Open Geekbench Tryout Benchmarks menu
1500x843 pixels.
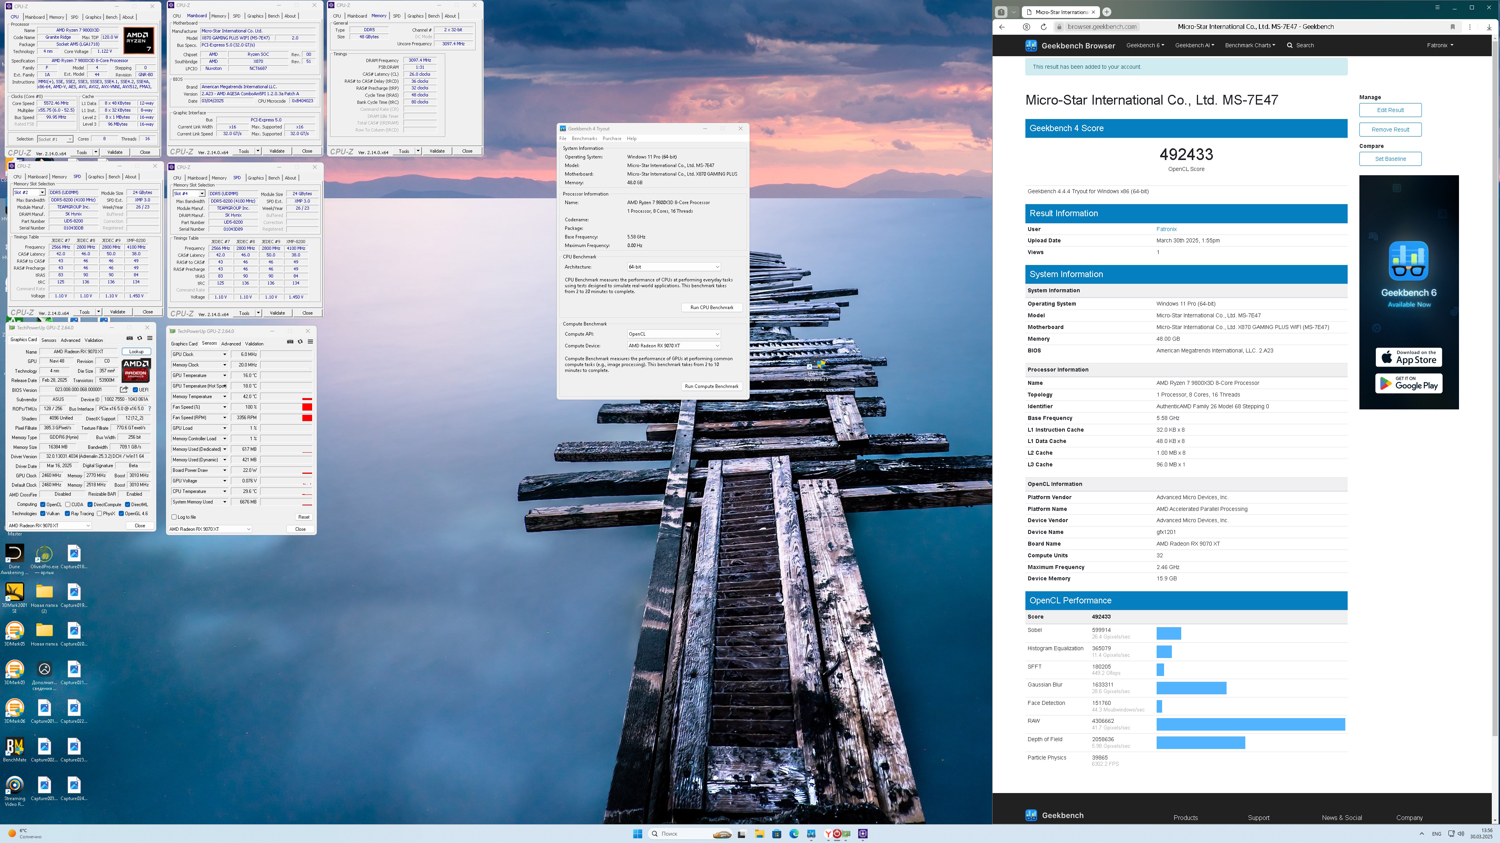(x=584, y=139)
